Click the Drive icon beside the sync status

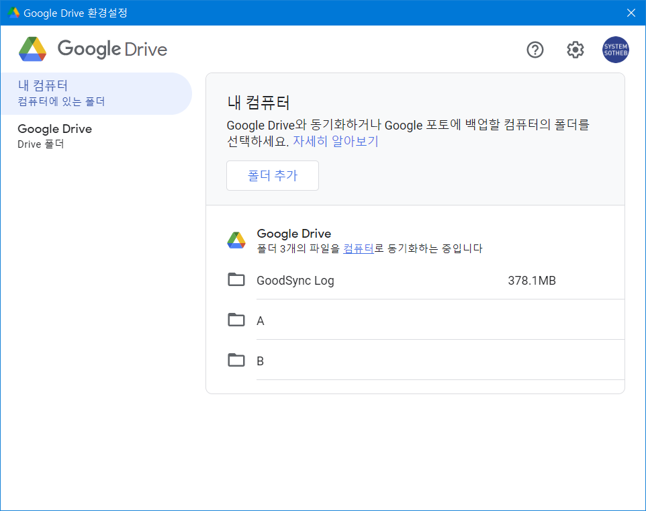236,240
